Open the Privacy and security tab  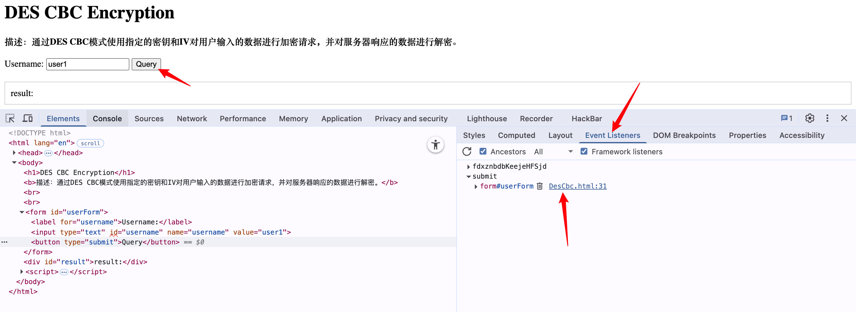tap(411, 118)
